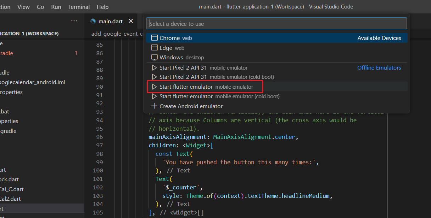Switch to the main.dart editor tab
431x218 pixels.
pos(111,21)
